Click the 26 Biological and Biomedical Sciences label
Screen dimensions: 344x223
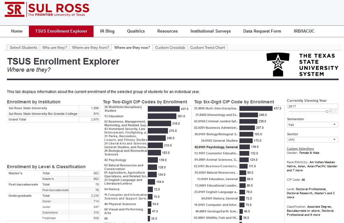click(126, 153)
